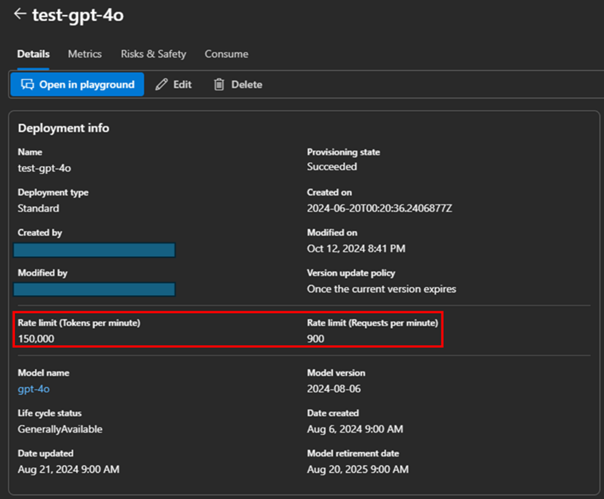Select the 150,000 tokens per minute value
This screenshot has height=499, width=604.
coord(36,339)
